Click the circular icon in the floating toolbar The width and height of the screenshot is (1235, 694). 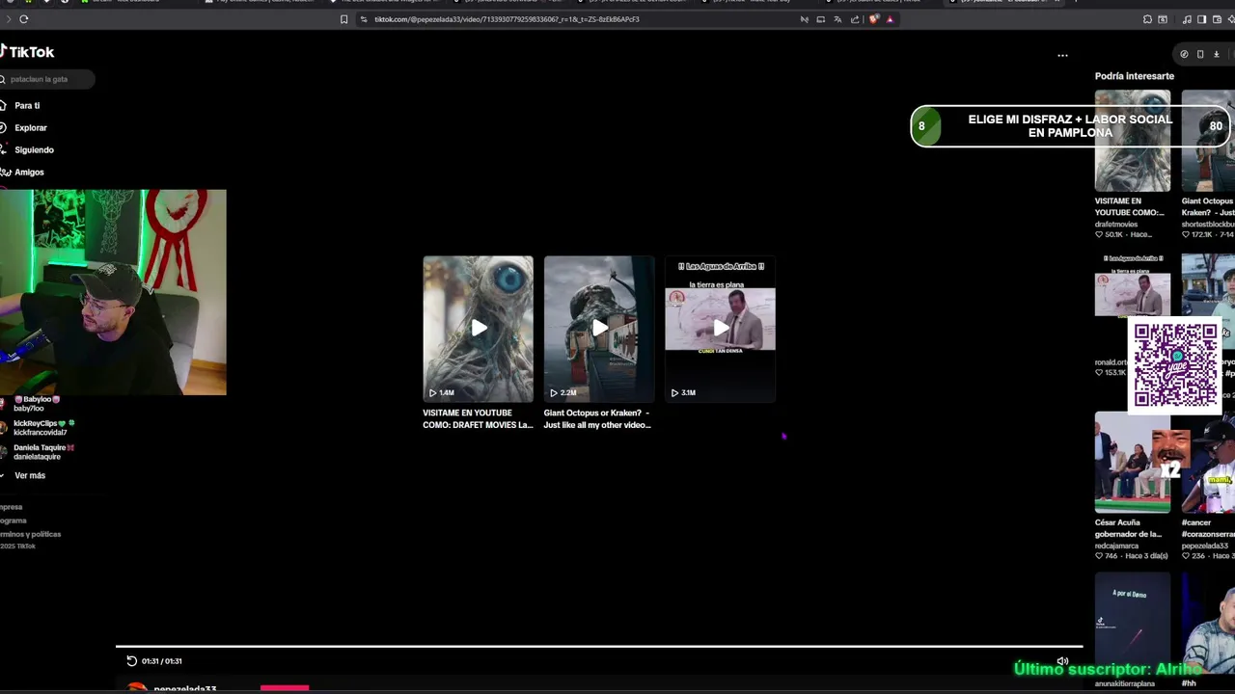click(x=1184, y=54)
